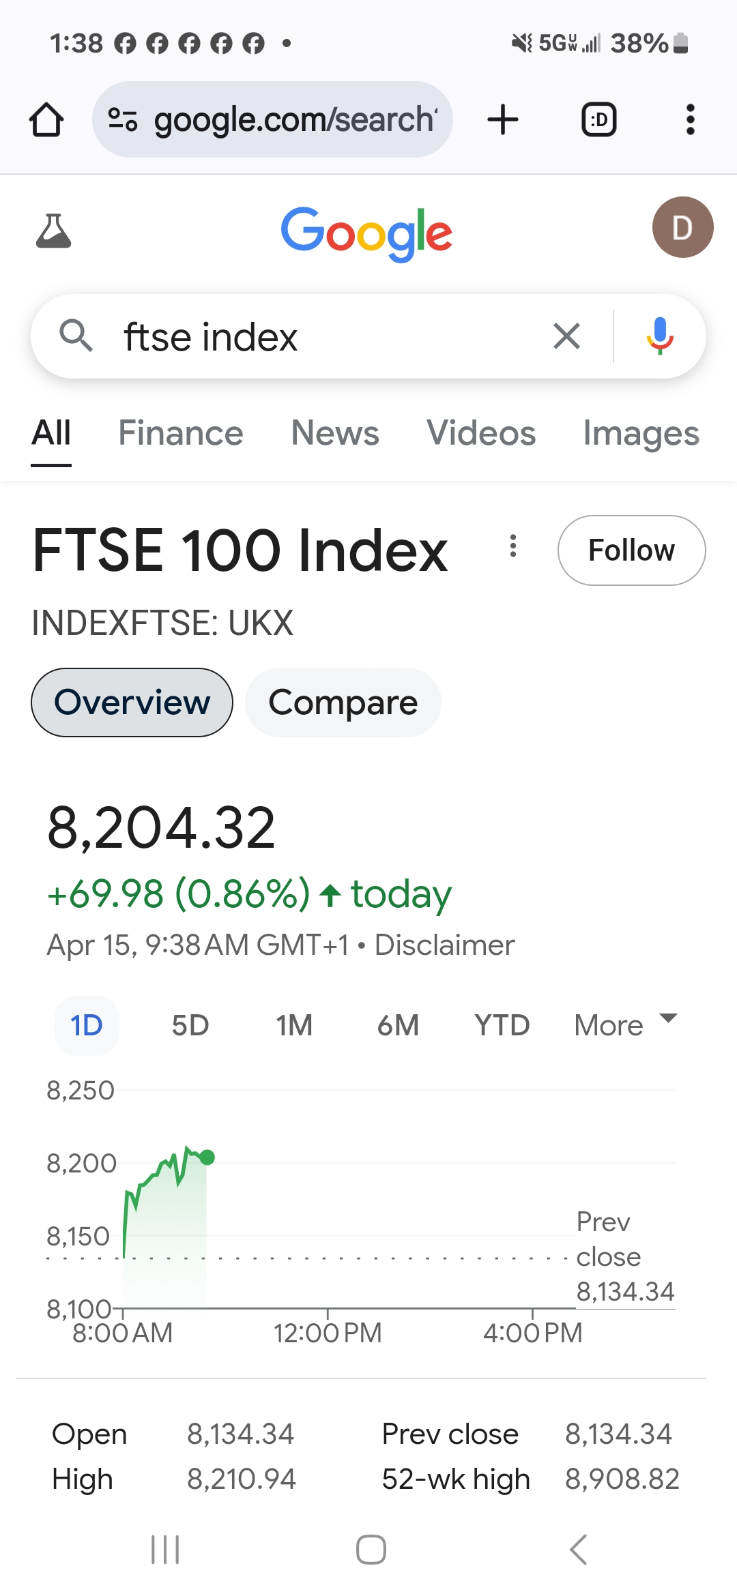
Task: Open a new browser tab
Action: click(x=503, y=120)
